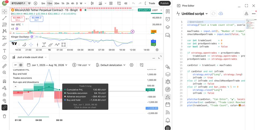Open the emoji and stickers tool
This screenshot has height=130, width=260.
point(5,57)
